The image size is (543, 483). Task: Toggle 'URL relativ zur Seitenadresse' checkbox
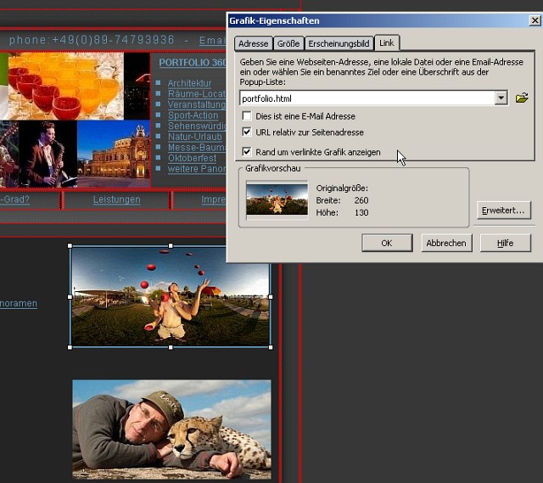pos(247,132)
